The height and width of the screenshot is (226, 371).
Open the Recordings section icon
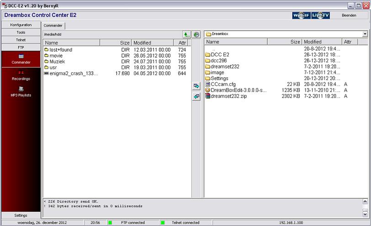coord(21,72)
